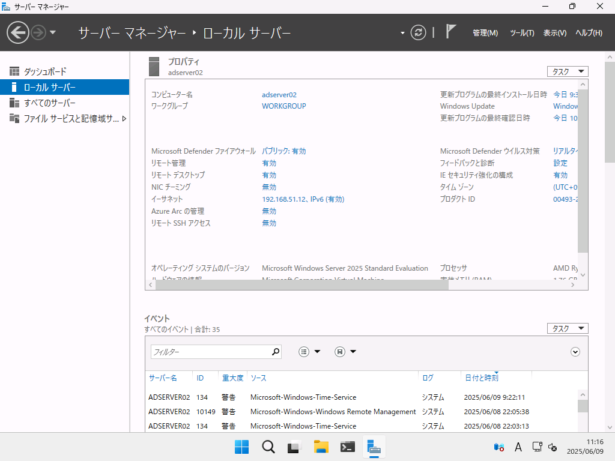Open the 表示(V) menu
The image size is (615, 461).
pos(554,33)
